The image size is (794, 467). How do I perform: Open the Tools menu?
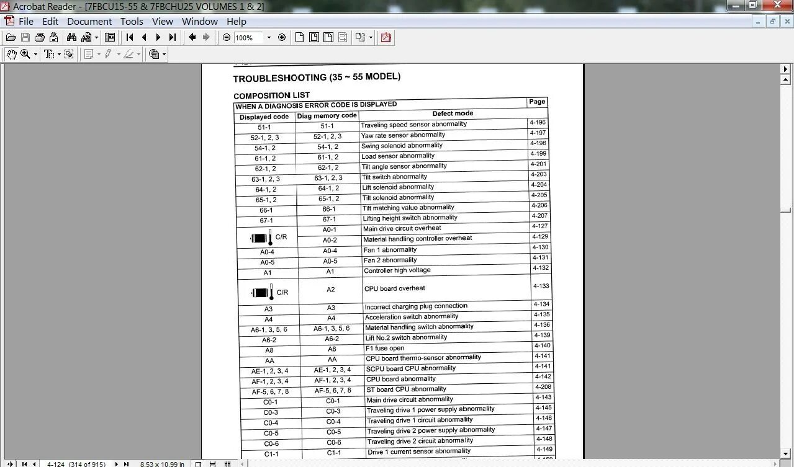[x=132, y=21]
